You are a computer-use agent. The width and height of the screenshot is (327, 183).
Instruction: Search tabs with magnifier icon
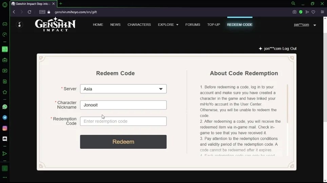click(x=293, y=3)
